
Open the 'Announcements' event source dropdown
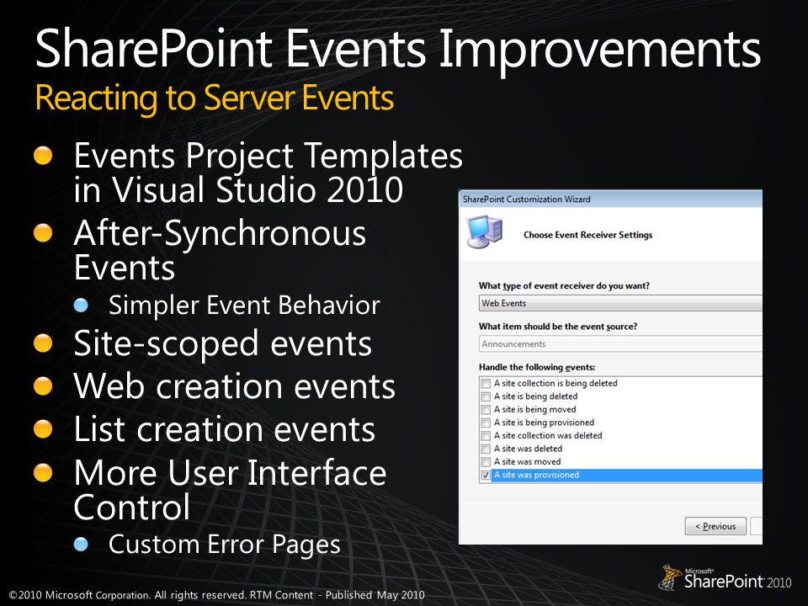pos(620,343)
